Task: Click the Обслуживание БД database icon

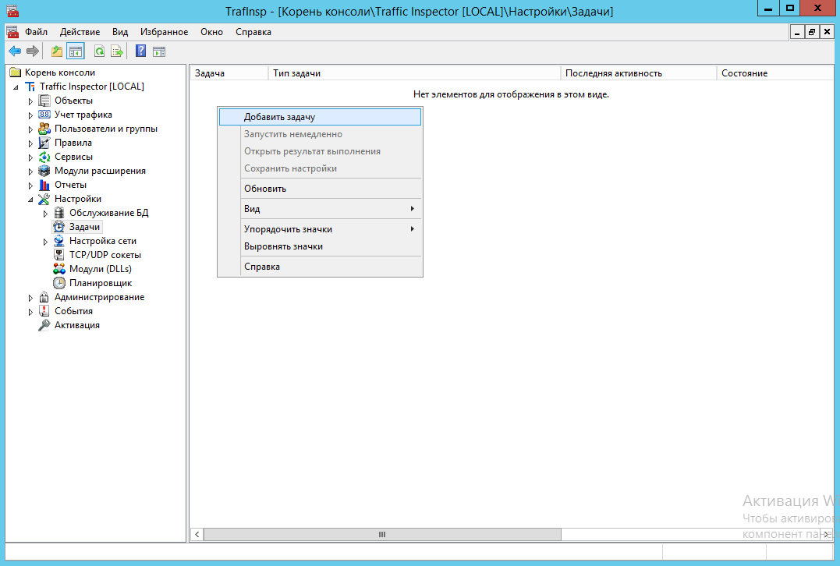Action: (x=59, y=213)
